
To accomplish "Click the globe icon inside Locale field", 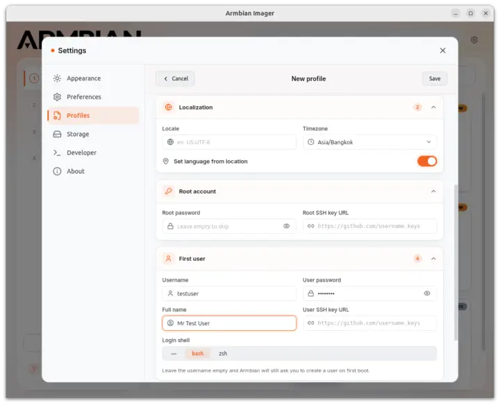I will click(x=171, y=142).
